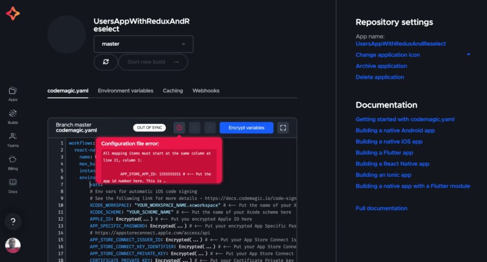
Task: Expand the Change application icon chevron
Action: tap(468, 55)
